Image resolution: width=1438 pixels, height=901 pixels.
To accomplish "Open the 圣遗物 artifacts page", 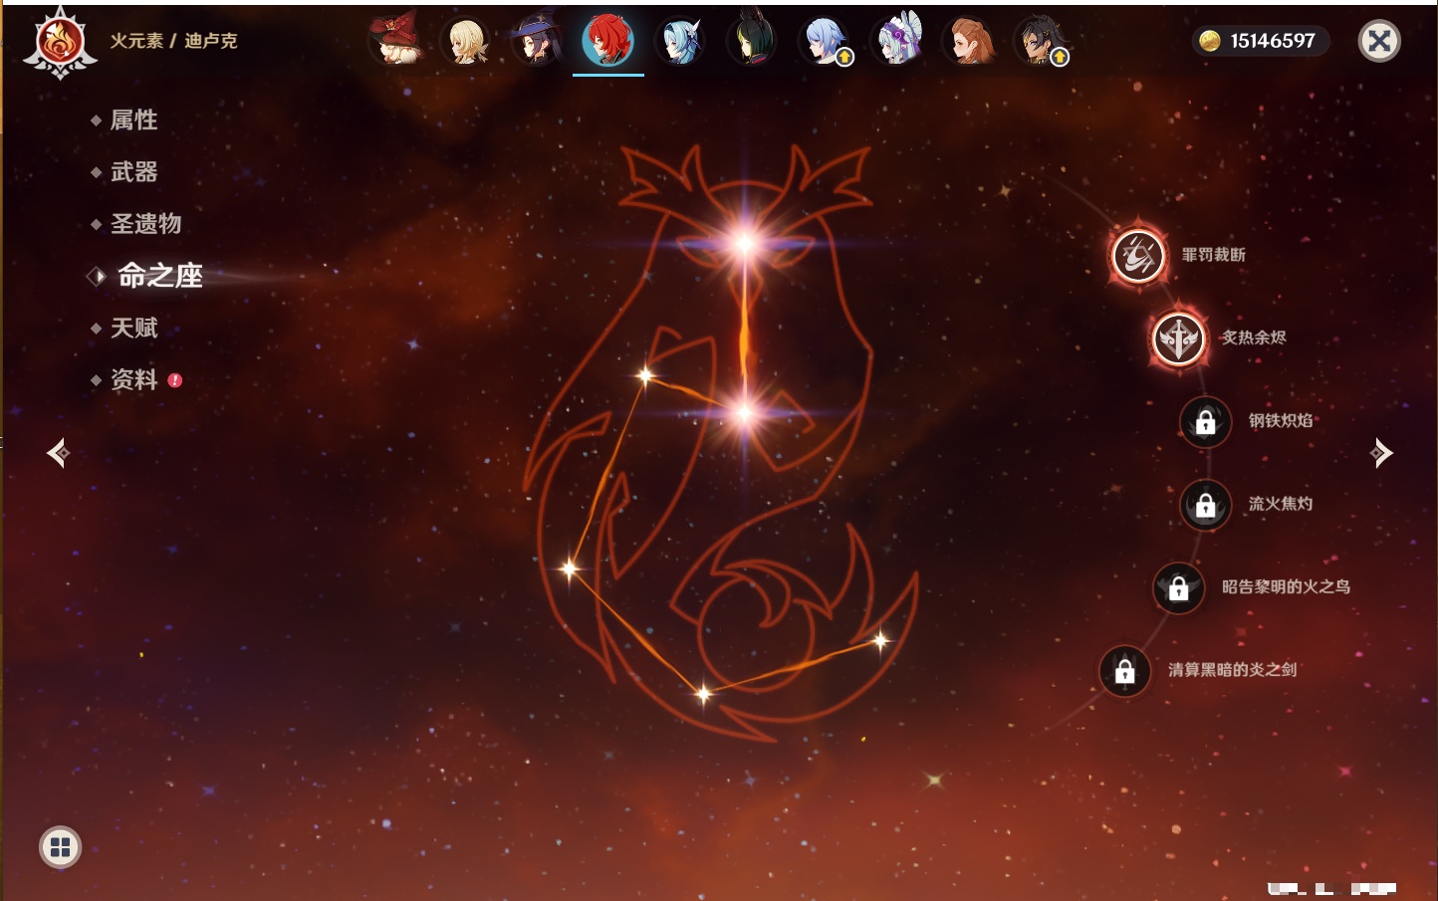I will (x=145, y=224).
